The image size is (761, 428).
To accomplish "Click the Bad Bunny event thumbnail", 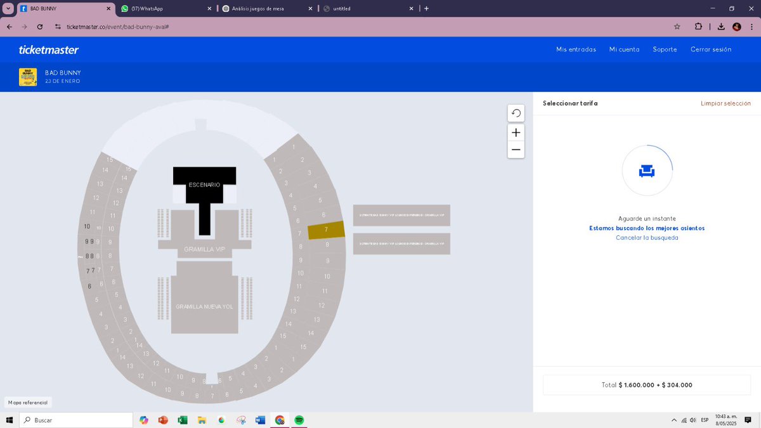I will pos(28,77).
